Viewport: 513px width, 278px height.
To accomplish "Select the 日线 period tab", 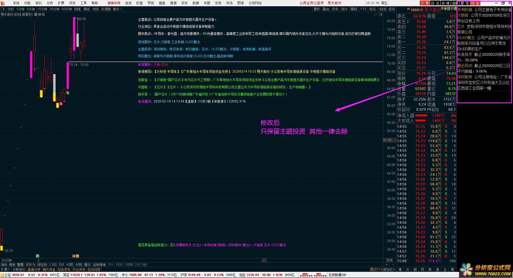I will (77, 9).
